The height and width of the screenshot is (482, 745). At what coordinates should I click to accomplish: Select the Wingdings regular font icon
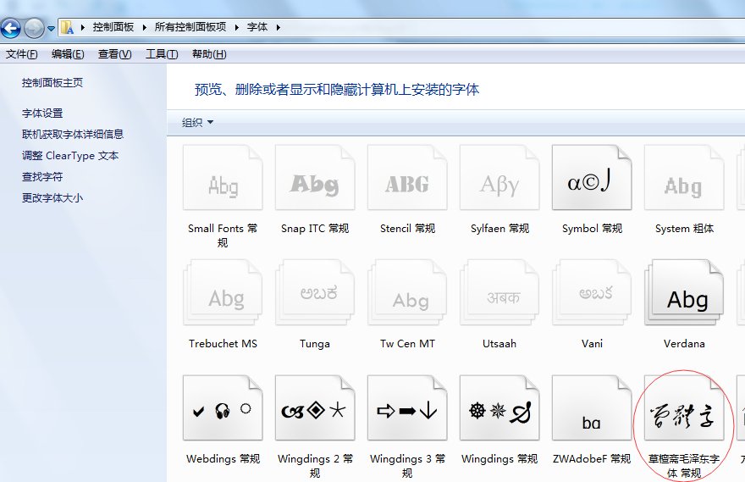tap(499, 407)
